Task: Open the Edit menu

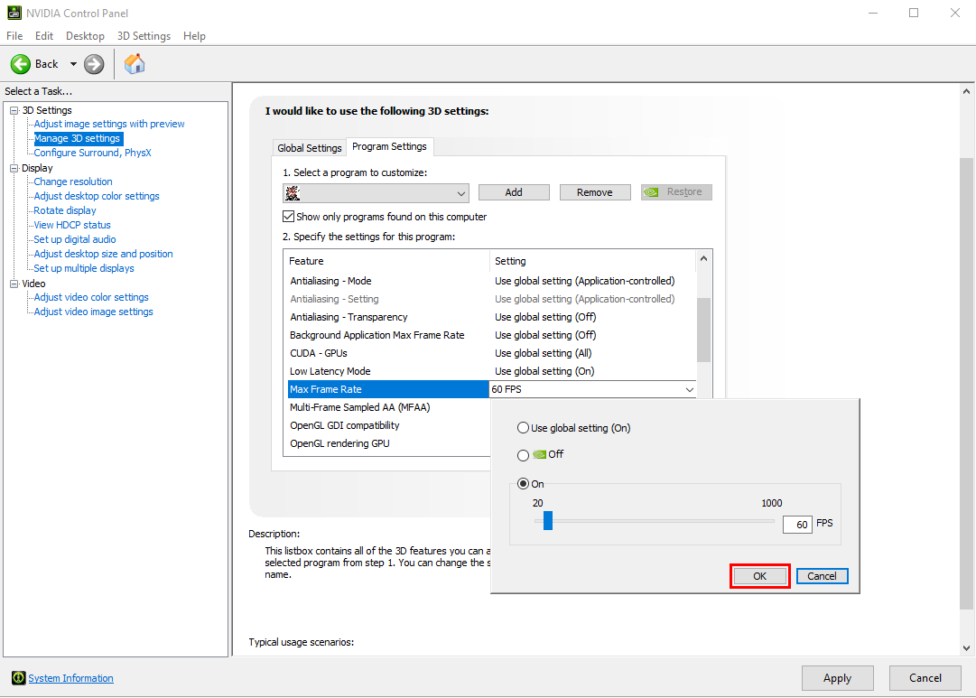Action: [44, 36]
